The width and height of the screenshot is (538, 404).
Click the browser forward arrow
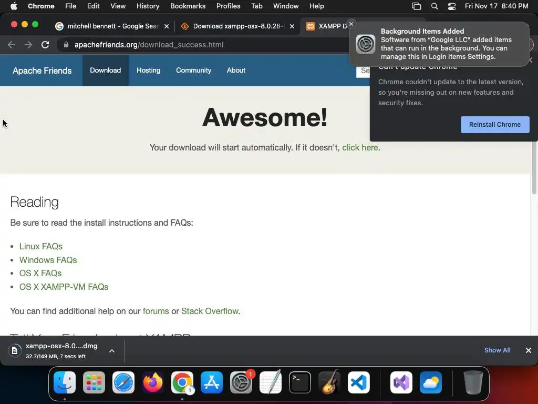pyautogui.click(x=28, y=45)
